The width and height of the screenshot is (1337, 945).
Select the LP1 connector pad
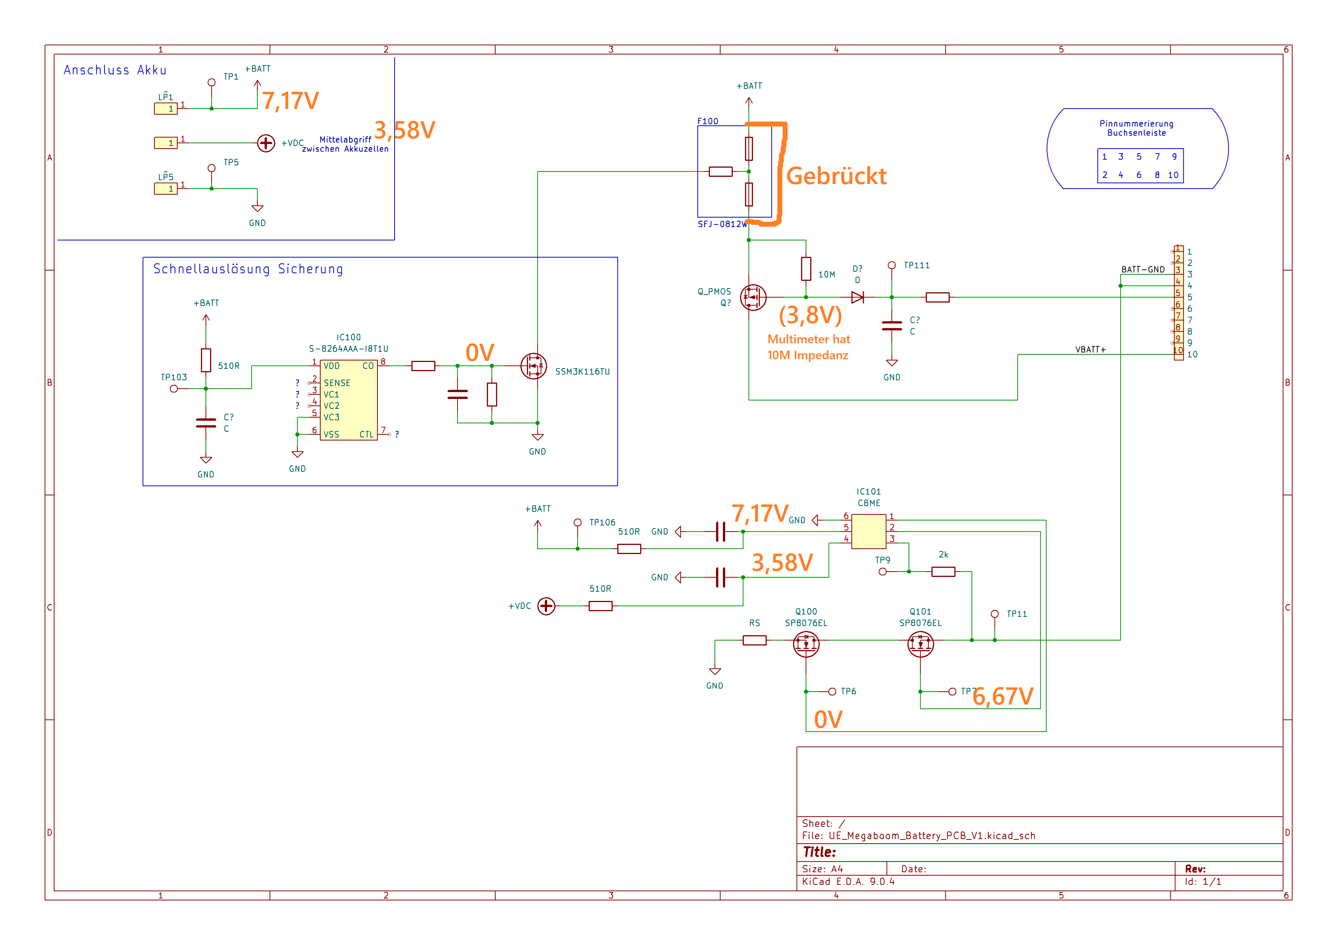pyautogui.click(x=165, y=109)
